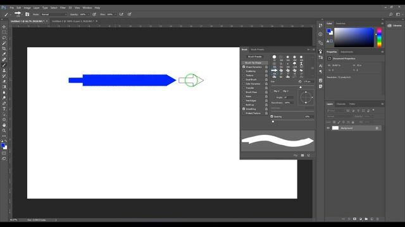The height and width of the screenshot is (227, 405).
Task: Select the Eyedropper tool
Action: click(4, 54)
